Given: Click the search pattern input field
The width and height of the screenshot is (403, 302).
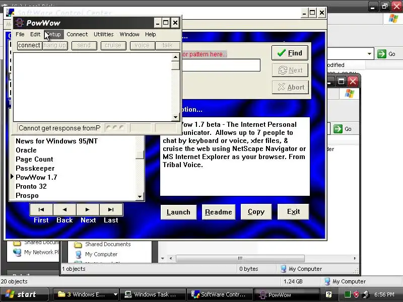Looking at the screenshot, I should (221, 65).
